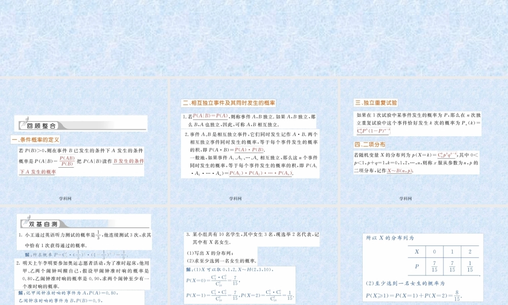Click the 回顾整合 banner title
Screen dimensions: 508x305
point(41,126)
